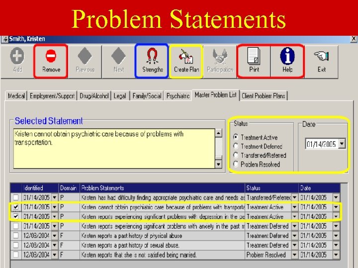This screenshot has width=358, height=268.
Task: Open Identified date dropdown for psychiatric care row
Action: pyautogui.click(x=55, y=198)
